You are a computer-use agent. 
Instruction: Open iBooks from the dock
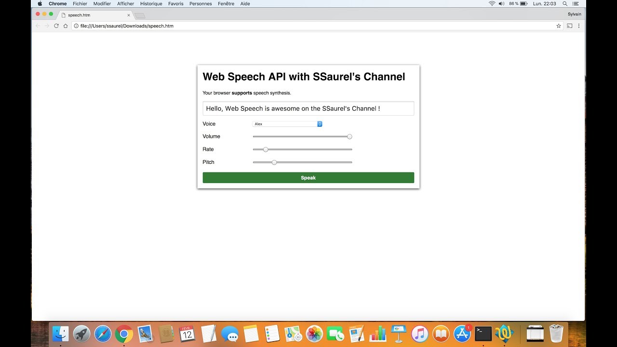tap(441, 334)
